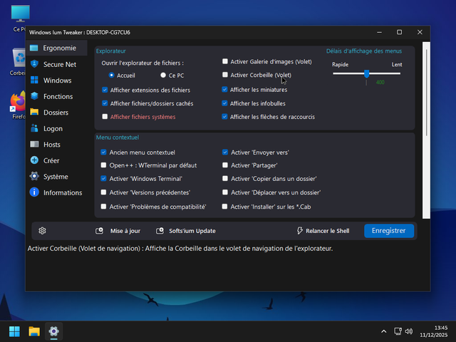Click the Fonctions layers icon

point(34,96)
